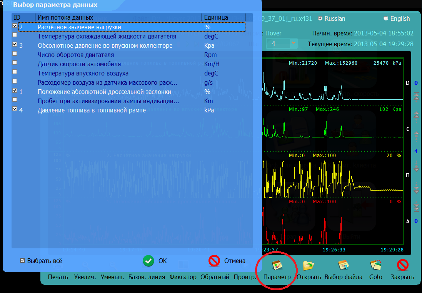Open the Параметр toolbar icon
This screenshot has width=422, height=293.
click(277, 266)
